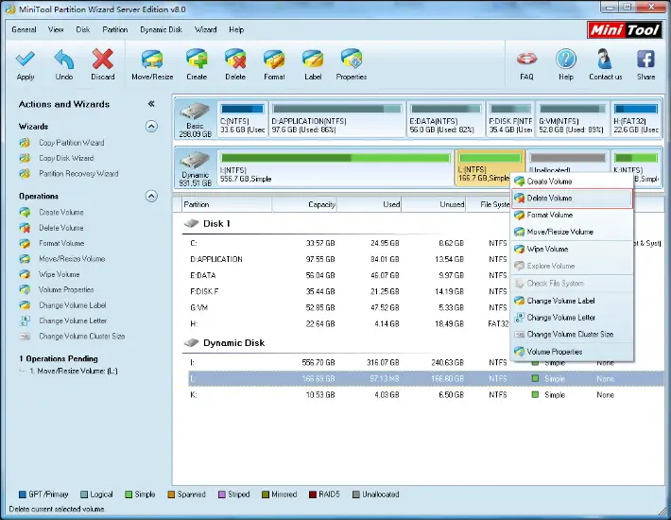Collapse the Operations section
The height and width of the screenshot is (520, 671).
click(x=151, y=196)
